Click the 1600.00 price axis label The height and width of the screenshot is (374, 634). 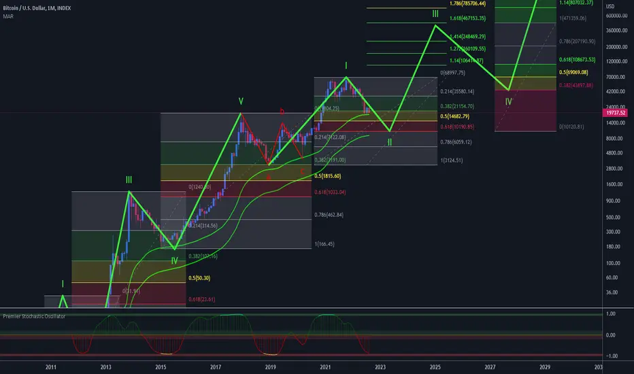pyautogui.click(x=614, y=184)
